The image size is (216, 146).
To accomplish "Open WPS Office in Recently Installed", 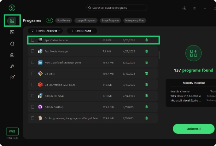I will 185,96.
